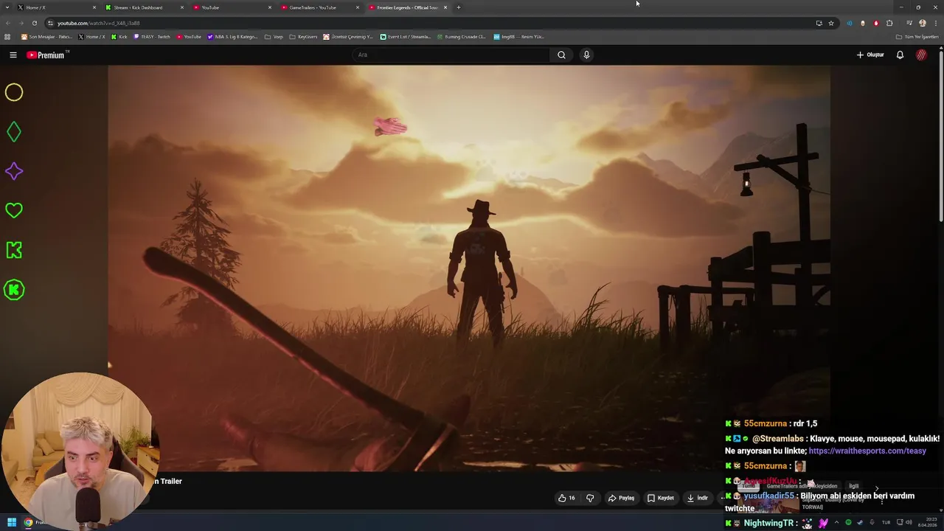Click the Oluştur create button

pyautogui.click(x=870, y=55)
